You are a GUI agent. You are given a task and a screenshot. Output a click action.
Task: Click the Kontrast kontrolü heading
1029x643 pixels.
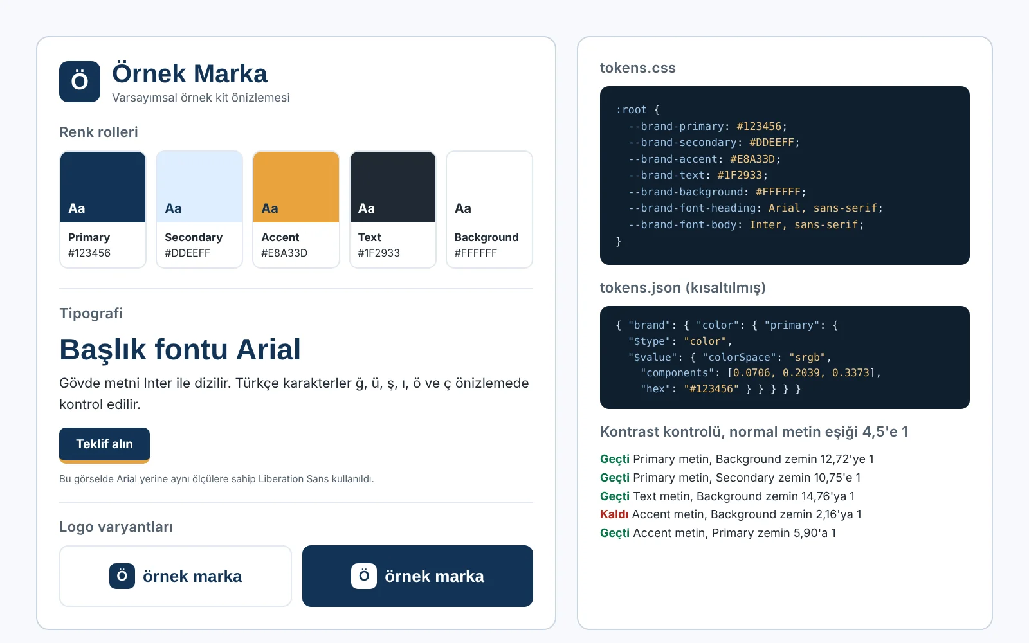coord(754,432)
